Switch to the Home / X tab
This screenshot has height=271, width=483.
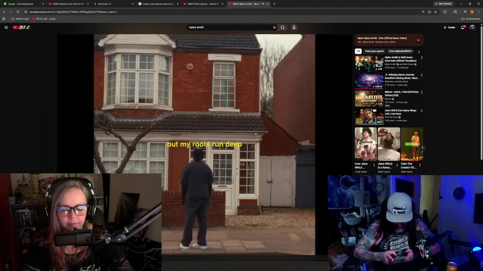[113, 4]
